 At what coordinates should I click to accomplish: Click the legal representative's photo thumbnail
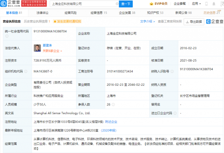[36, 48]
